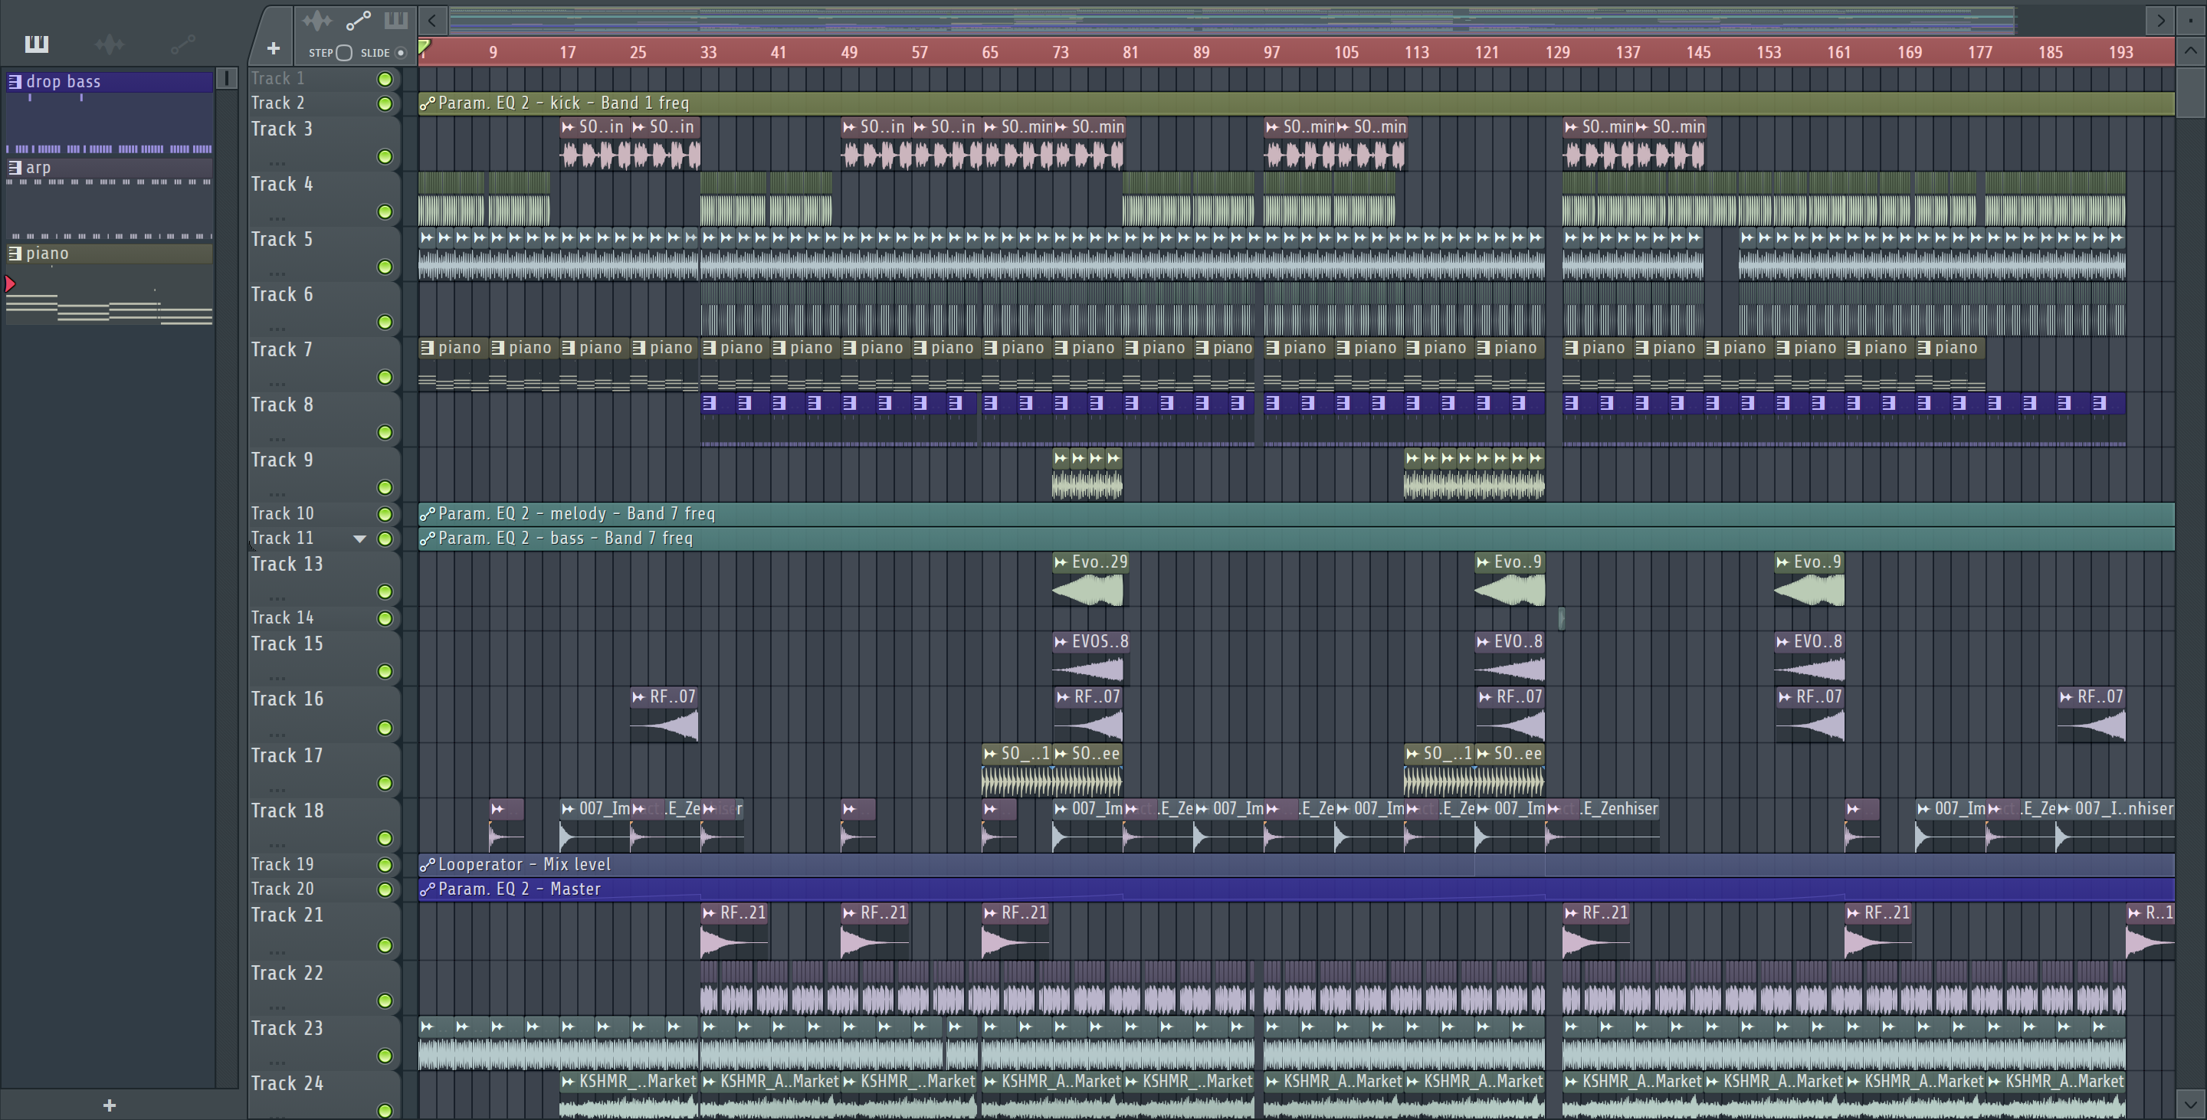Viewport: 2207px width, 1120px height.
Task: Click the playlist pattern clip focus icon
Action: [396, 21]
